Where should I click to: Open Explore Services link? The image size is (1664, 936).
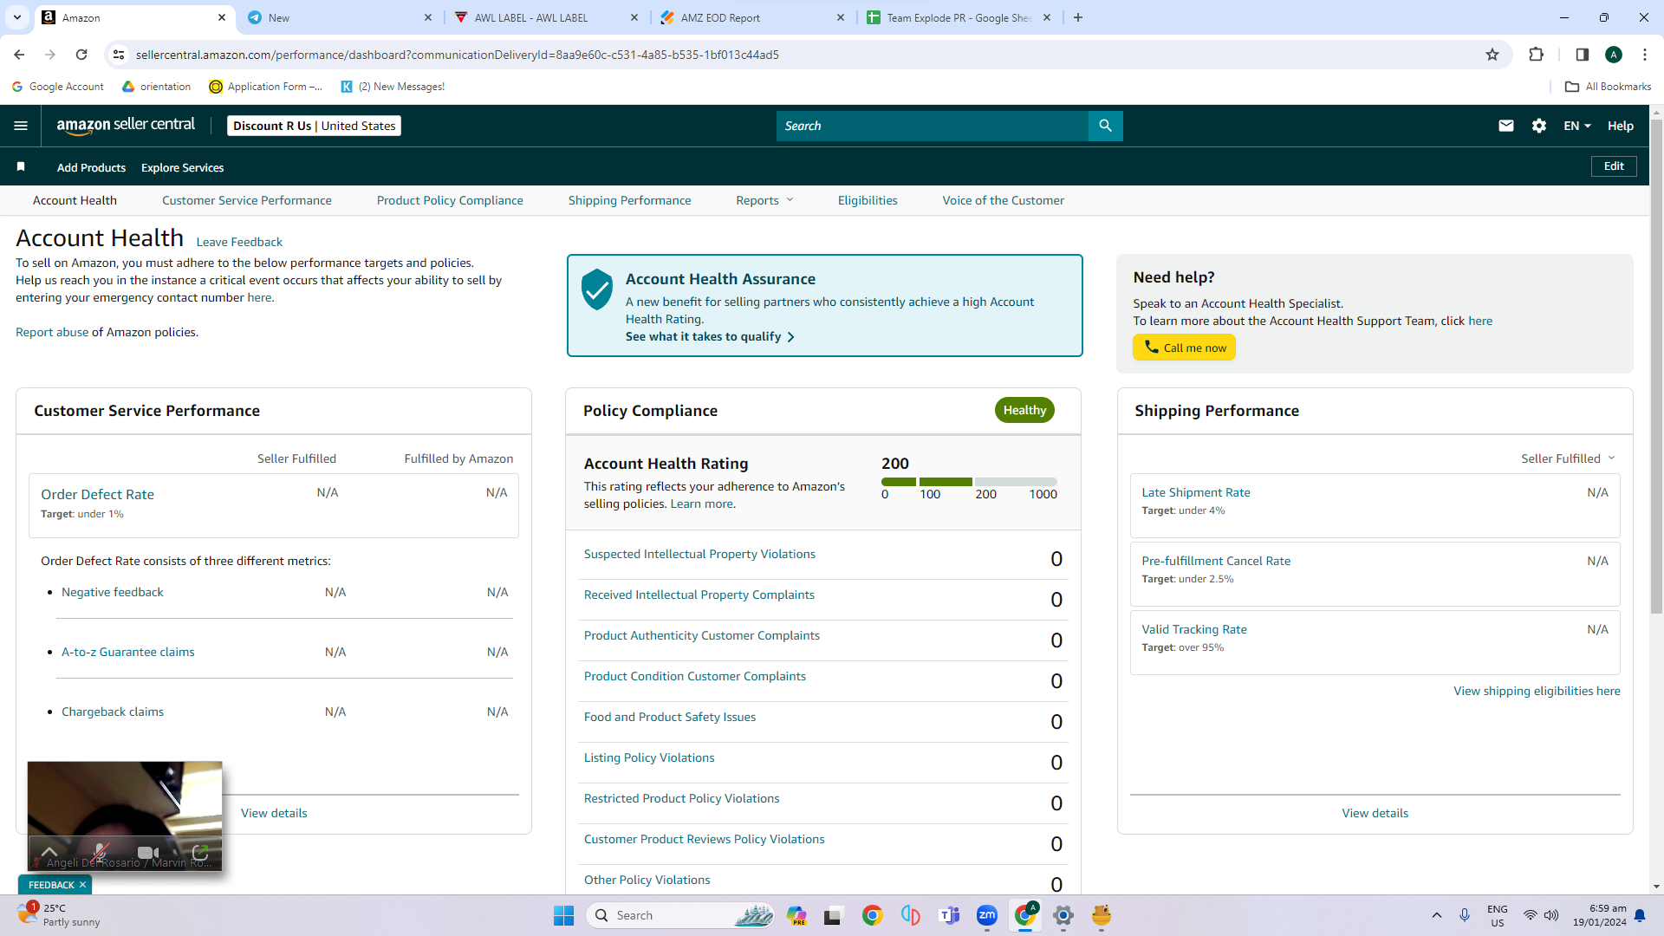tap(182, 167)
